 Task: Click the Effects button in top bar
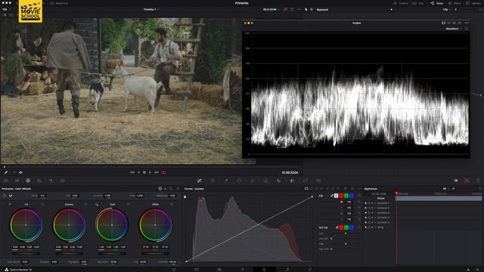455,3
